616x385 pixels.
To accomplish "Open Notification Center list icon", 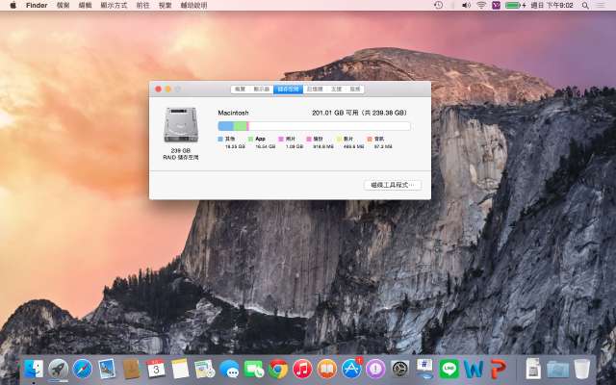I will [x=601, y=5].
